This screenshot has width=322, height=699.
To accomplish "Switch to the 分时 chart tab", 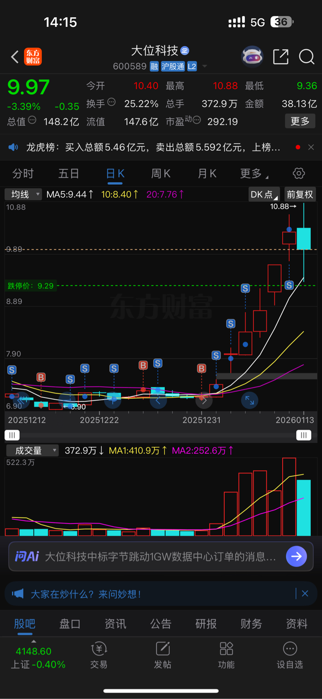I will click(x=23, y=173).
